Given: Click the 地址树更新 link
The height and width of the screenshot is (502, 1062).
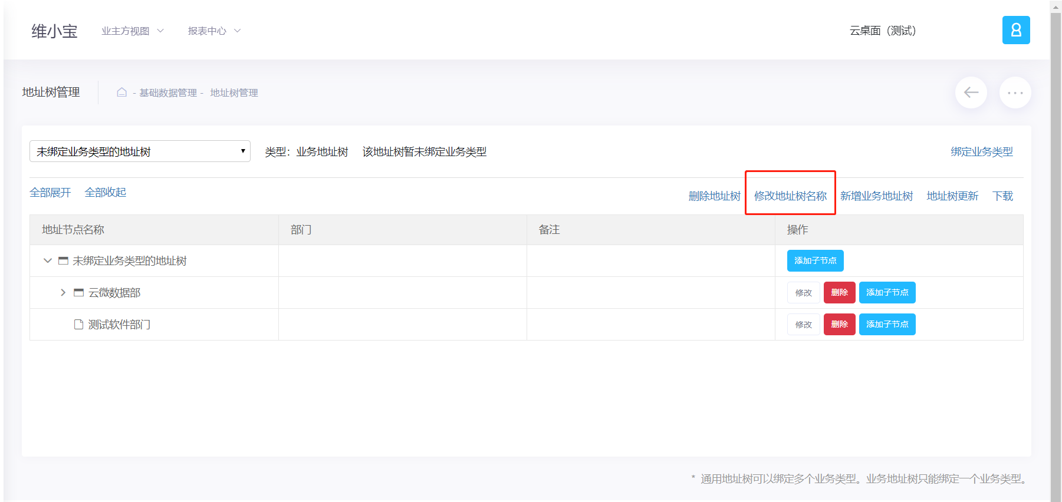Looking at the screenshot, I should [x=952, y=196].
